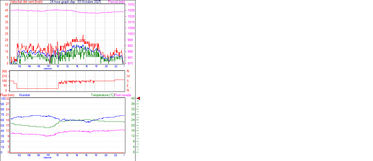373x161 pixels.
Task: Click the 'sunrise' marker under the wind graph
Action: click(x=48, y=69)
